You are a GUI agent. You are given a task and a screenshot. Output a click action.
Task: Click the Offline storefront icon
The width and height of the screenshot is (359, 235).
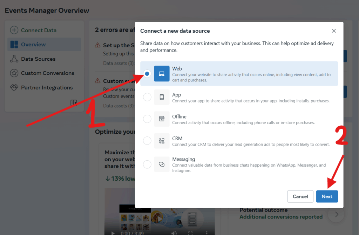162,119
